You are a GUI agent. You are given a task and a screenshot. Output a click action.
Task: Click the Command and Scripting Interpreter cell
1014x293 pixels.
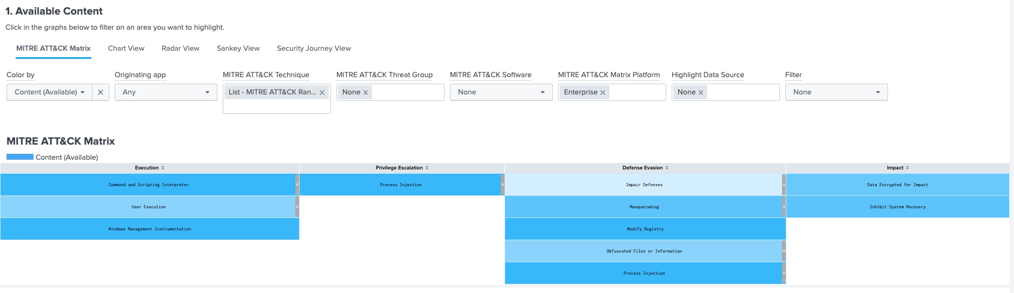pos(149,185)
